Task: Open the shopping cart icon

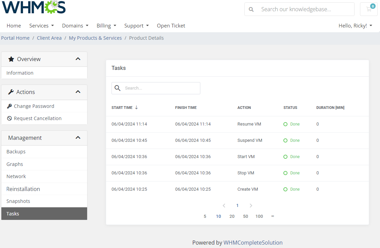Action: click(369, 9)
